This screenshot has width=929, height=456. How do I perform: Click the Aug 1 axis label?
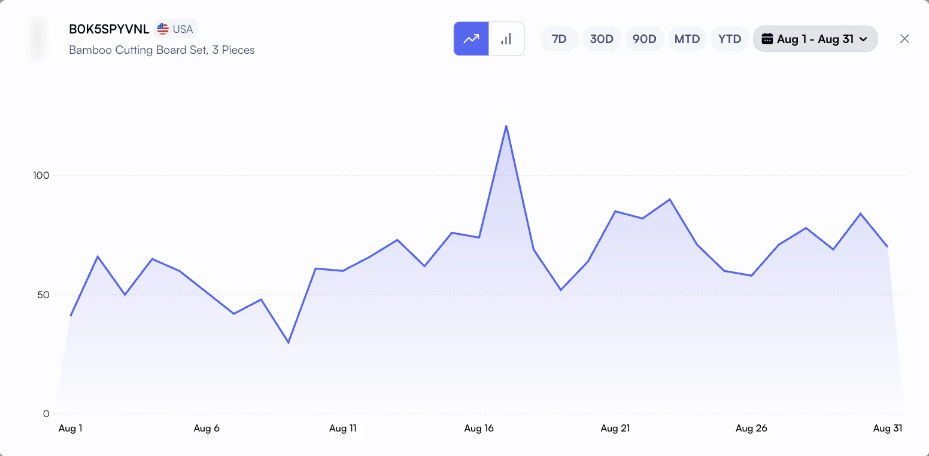(x=71, y=428)
